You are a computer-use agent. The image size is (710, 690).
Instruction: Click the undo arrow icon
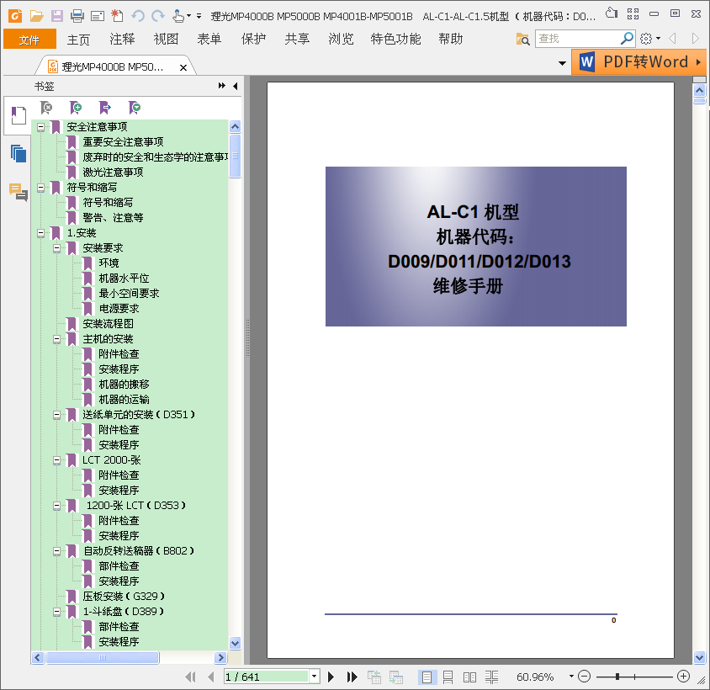138,16
